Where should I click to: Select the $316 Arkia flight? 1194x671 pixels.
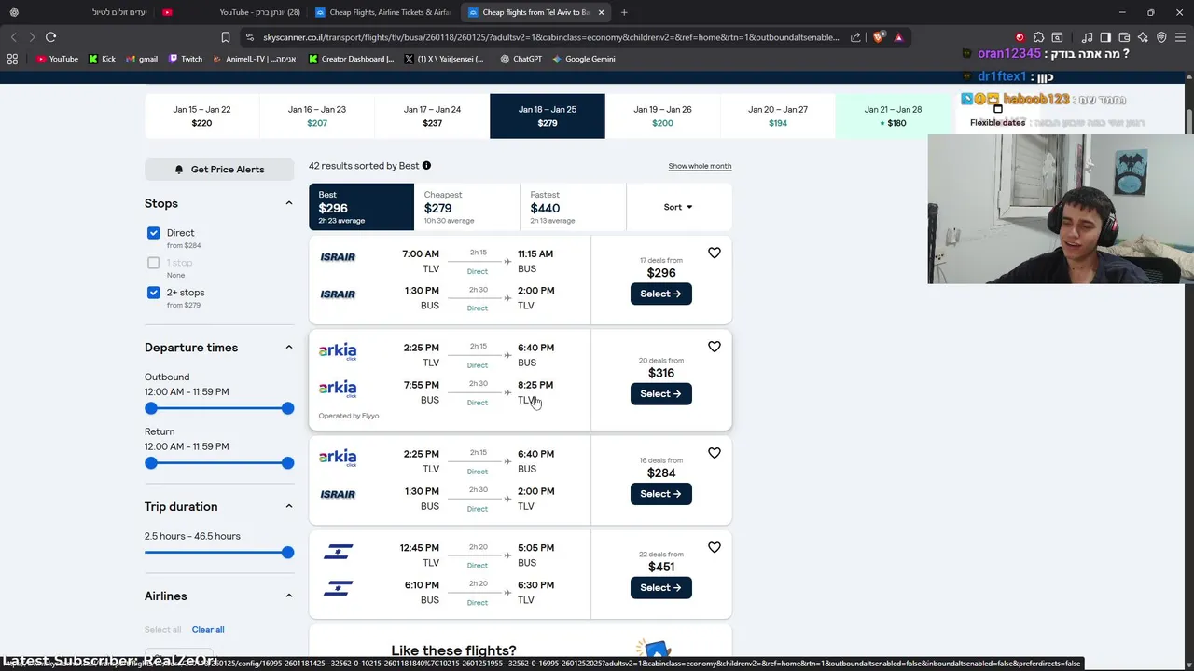(660, 393)
